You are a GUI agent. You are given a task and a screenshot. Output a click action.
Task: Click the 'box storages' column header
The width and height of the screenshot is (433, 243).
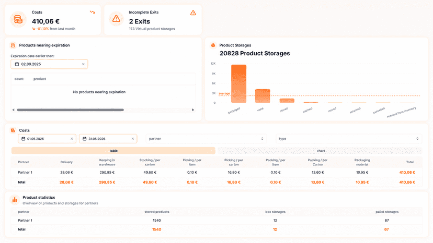pyautogui.click(x=275, y=212)
